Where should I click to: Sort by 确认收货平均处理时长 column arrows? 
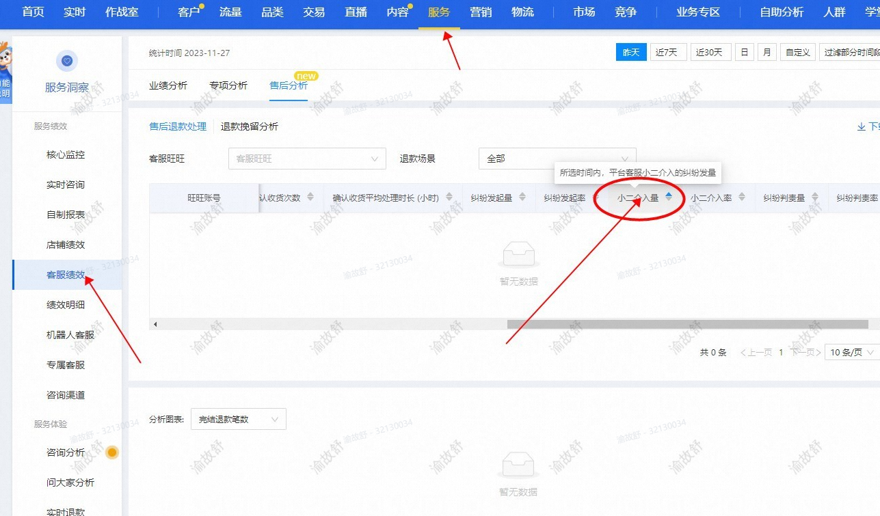(449, 197)
